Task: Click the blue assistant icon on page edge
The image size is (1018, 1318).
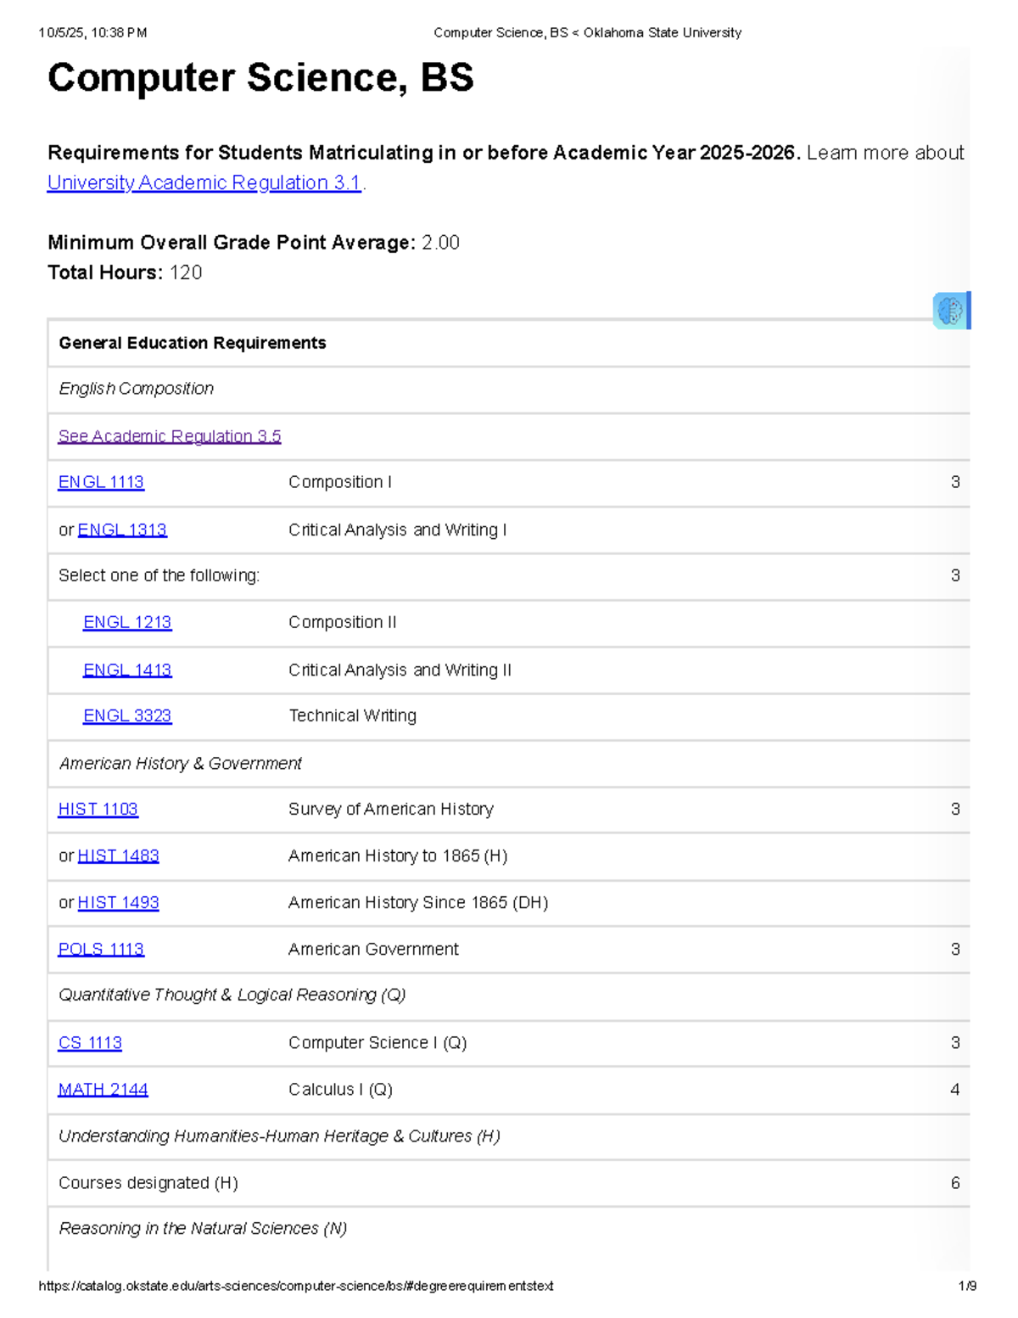Action: pos(950,311)
